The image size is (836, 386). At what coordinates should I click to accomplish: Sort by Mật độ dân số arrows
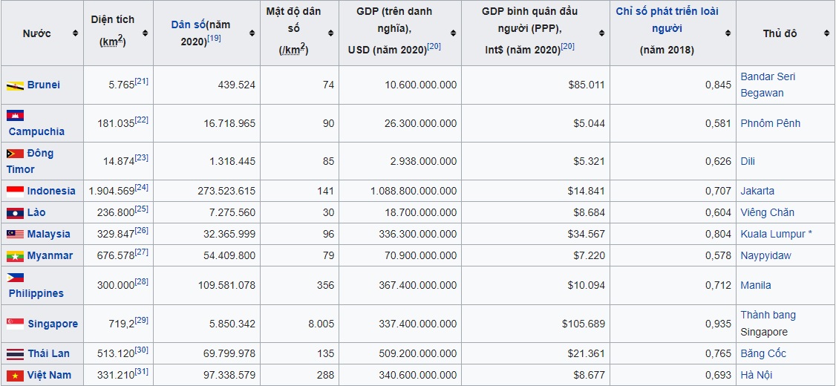click(330, 33)
